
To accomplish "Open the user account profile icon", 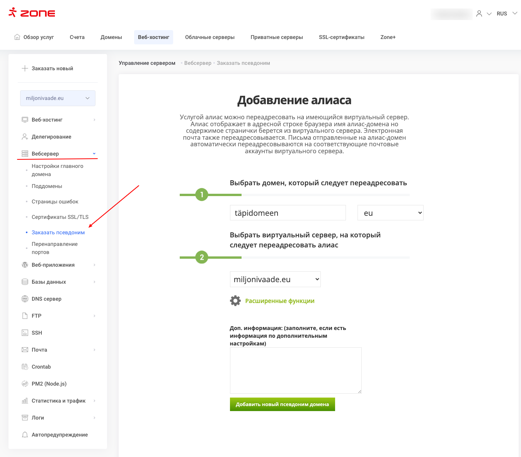I will (479, 14).
